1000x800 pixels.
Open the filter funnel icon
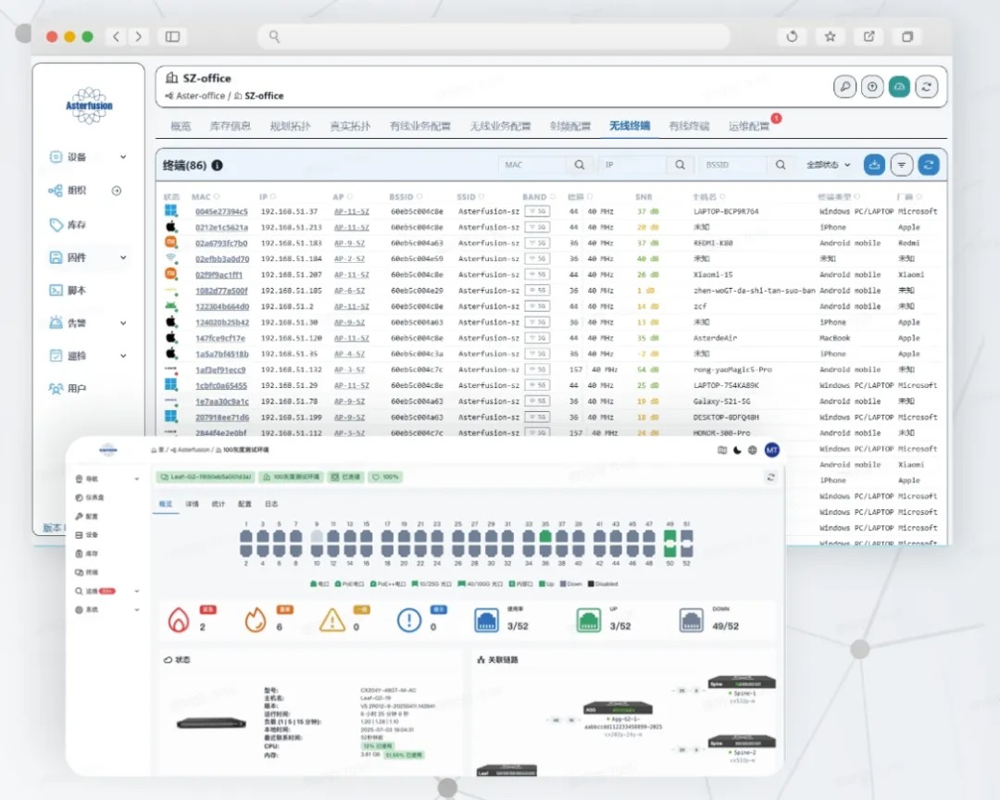click(901, 165)
